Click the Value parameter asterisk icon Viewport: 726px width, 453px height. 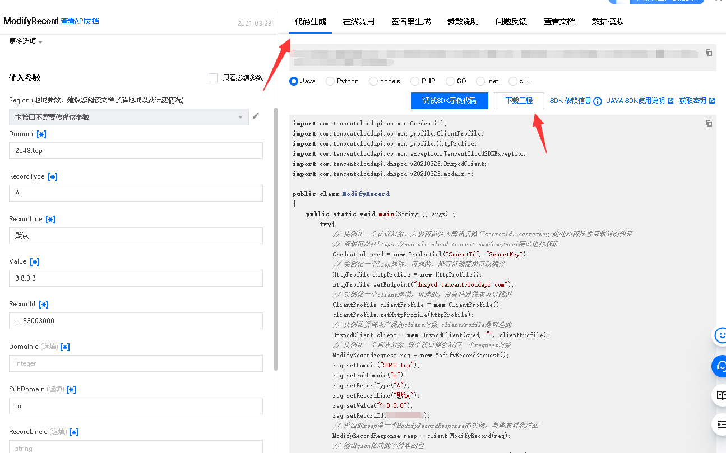point(35,262)
